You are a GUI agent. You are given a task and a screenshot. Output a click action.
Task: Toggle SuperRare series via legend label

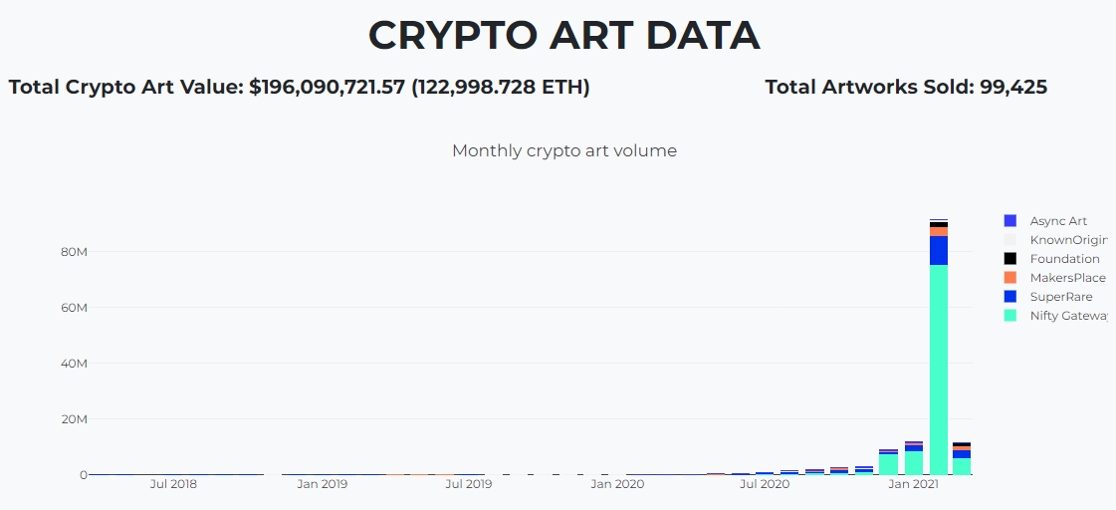[x=1061, y=296]
